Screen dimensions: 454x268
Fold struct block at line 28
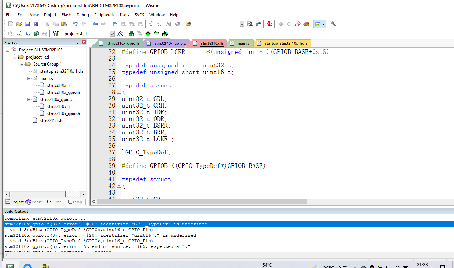[x=119, y=92]
